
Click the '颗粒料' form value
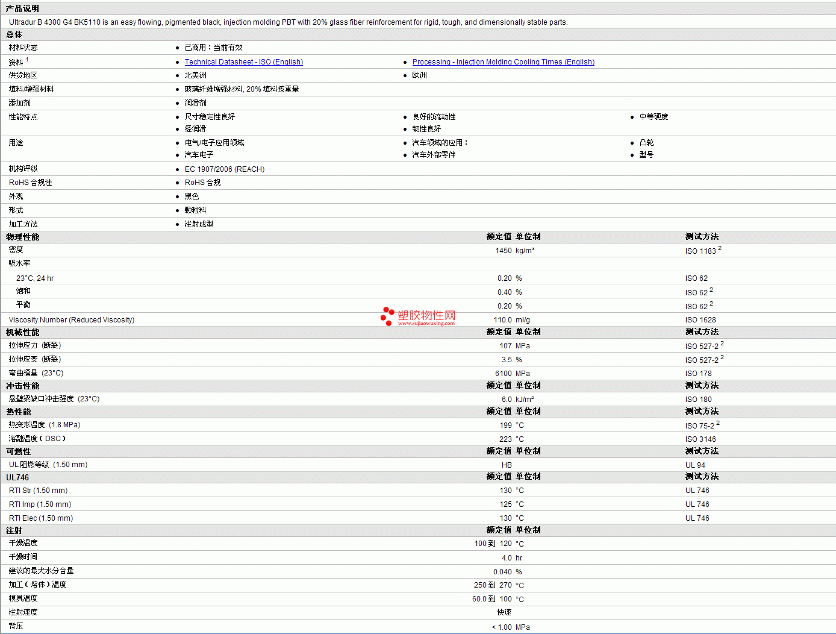pos(195,210)
